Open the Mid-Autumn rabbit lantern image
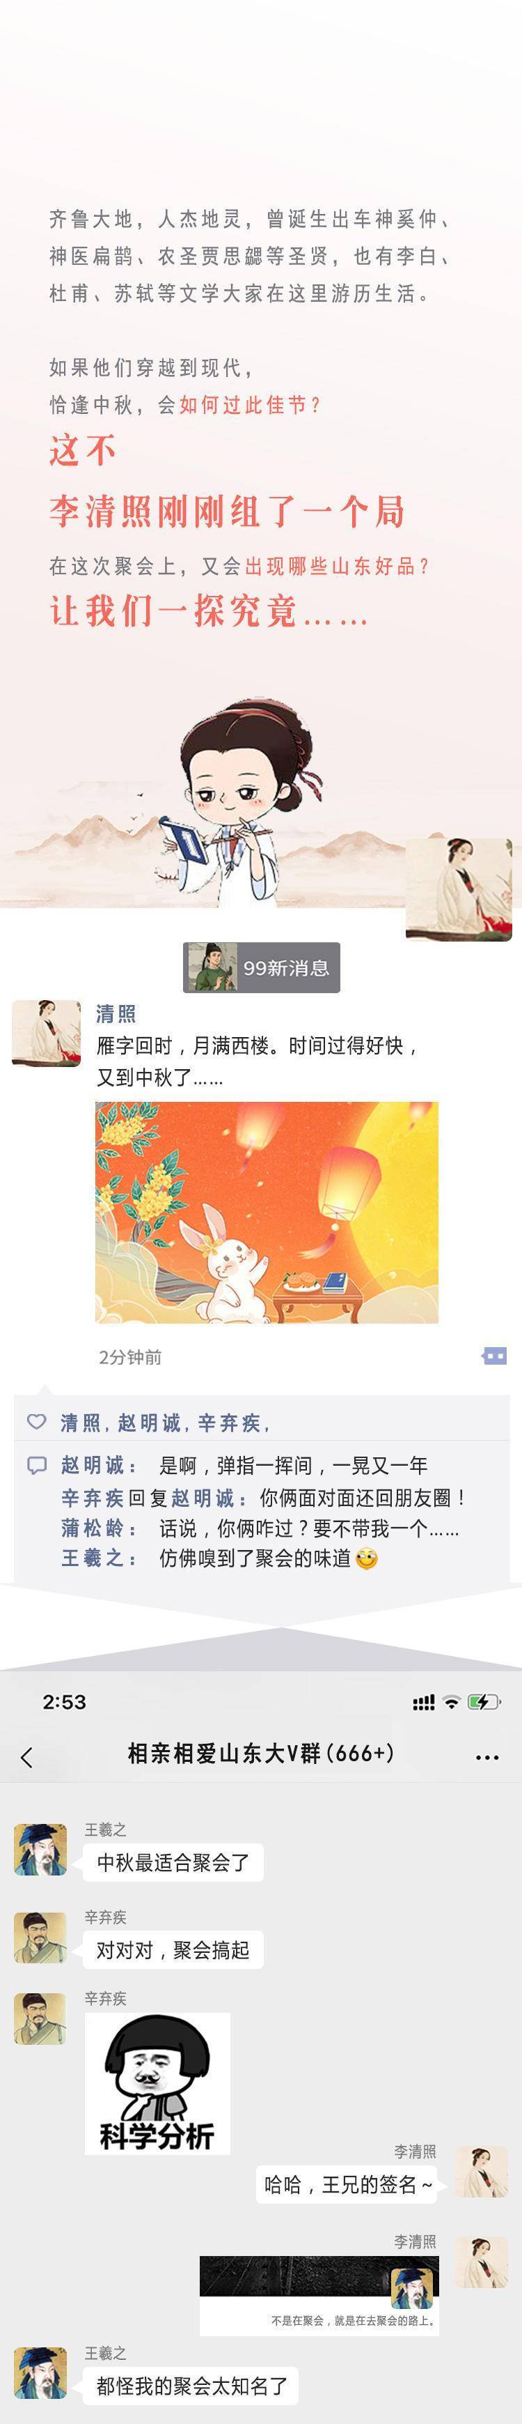522x2424 pixels. tap(266, 1212)
